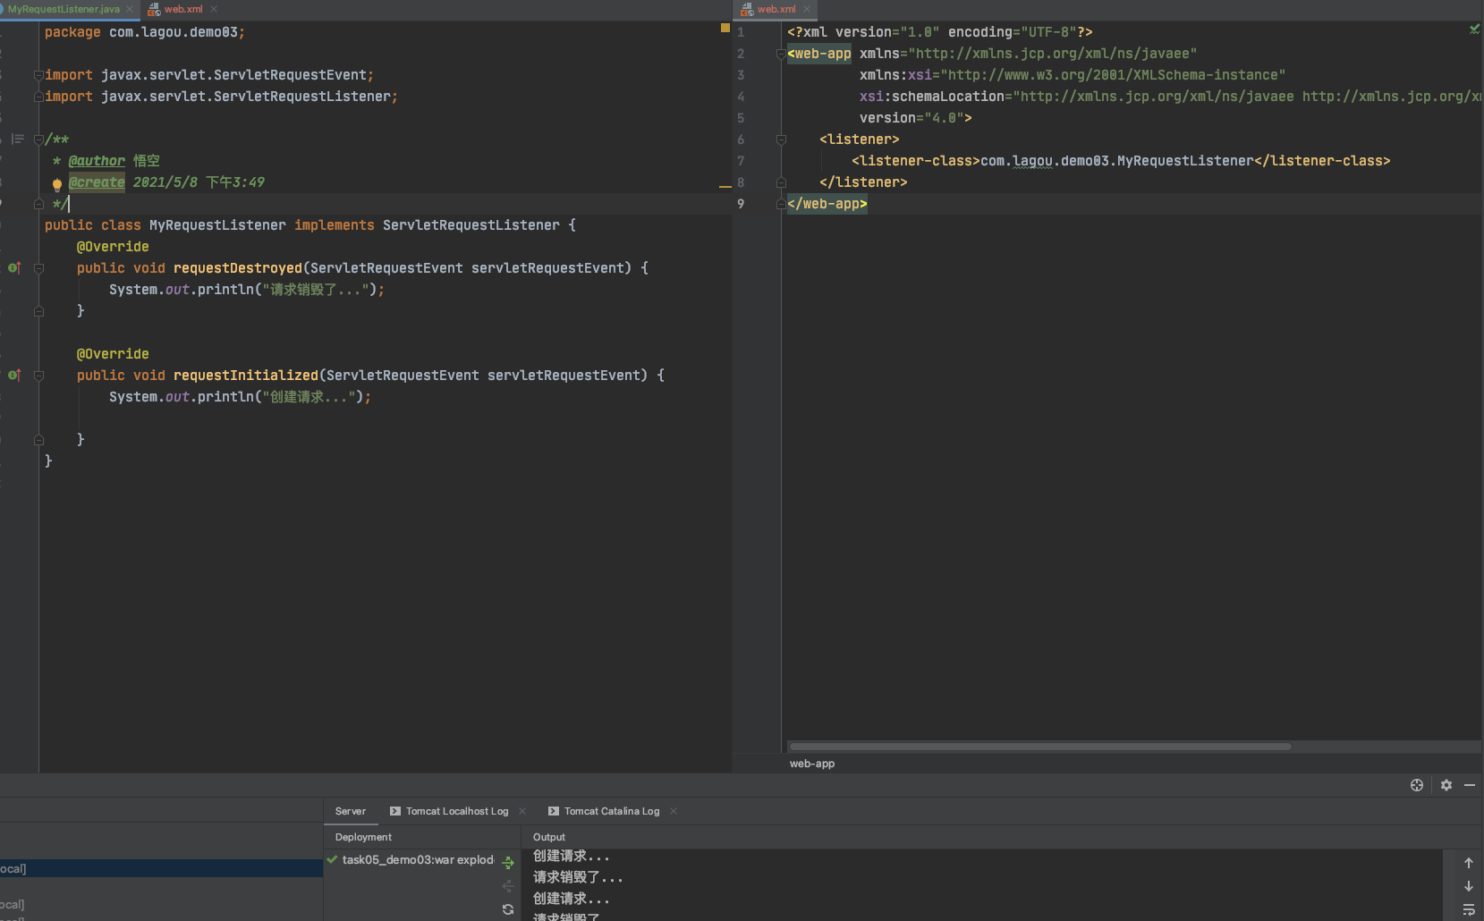Open the override gutter marker beside requestInitialized
This screenshot has width=1484, height=921.
[14, 376]
